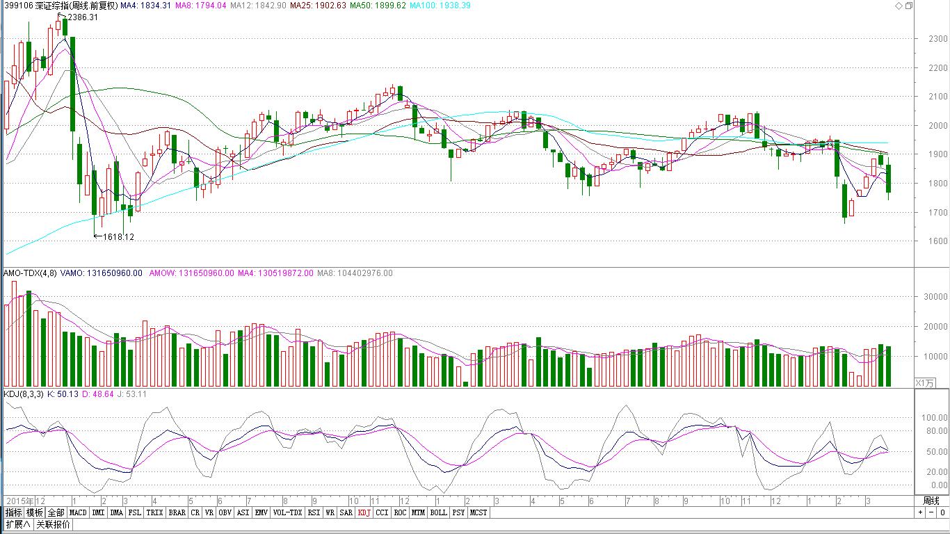Select the SAR indicator tab

point(346,513)
